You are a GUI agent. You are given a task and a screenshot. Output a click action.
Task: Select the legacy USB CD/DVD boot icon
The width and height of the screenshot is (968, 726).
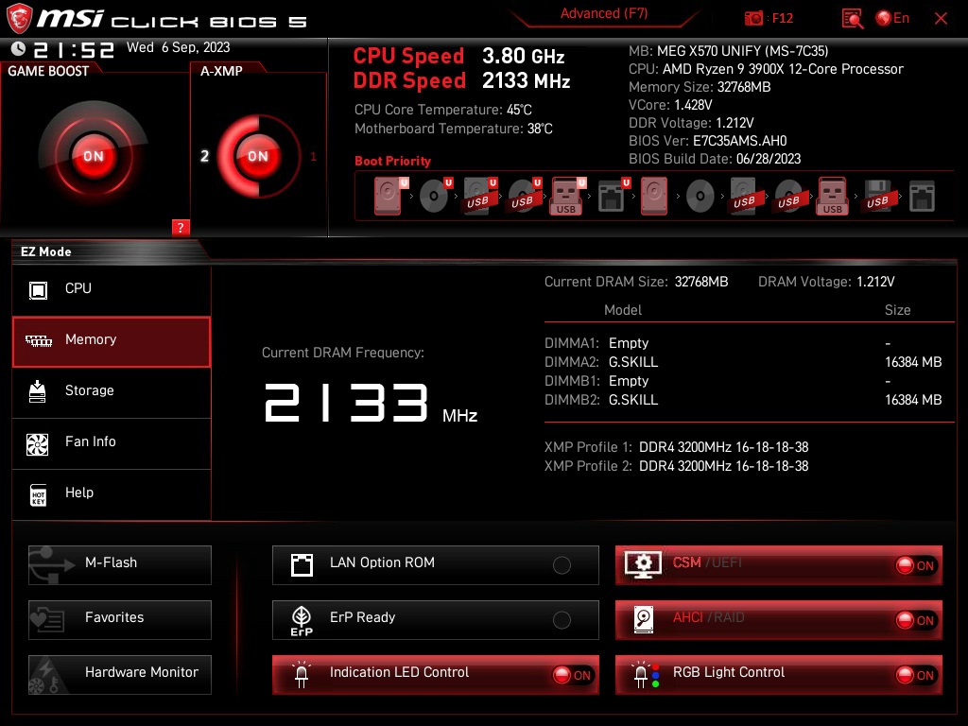[789, 196]
